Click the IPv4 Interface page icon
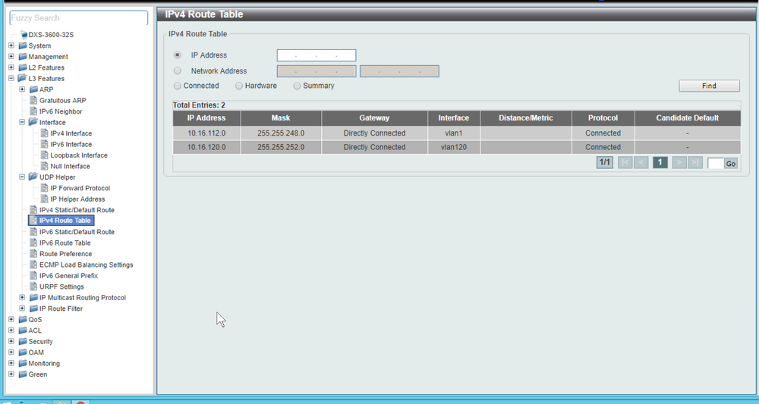Viewport: 759px width, 404px height. tap(45, 133)
